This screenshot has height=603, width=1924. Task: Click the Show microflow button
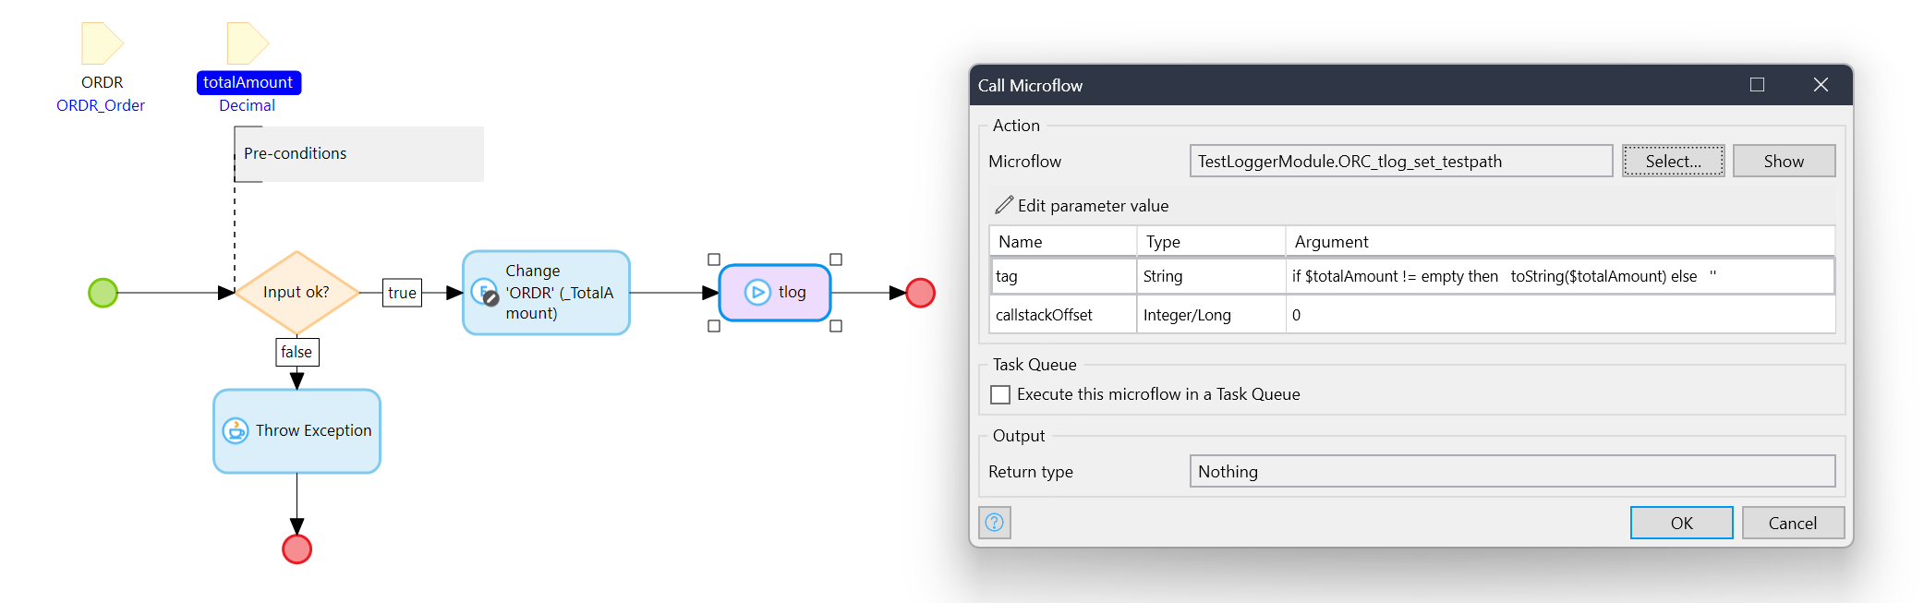point(1783,161)
